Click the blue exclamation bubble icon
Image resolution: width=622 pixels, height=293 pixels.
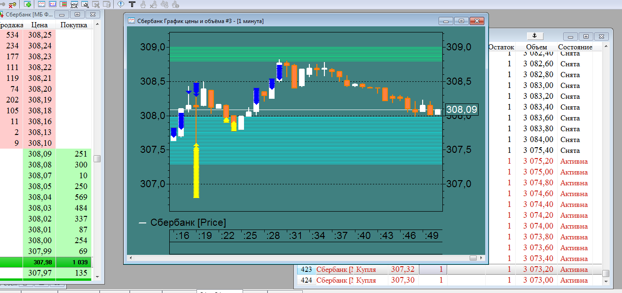121,4
